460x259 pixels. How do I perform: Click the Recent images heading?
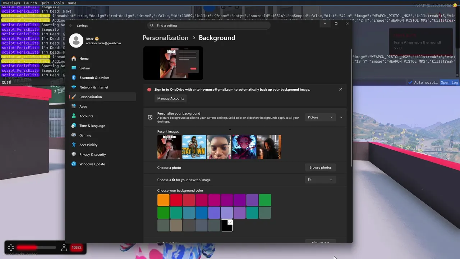[168, 132]
